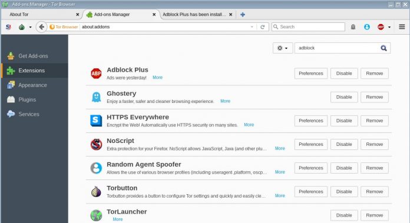Open the hamburger menu
Image resolution: width=410 pixels, height=223 pixels.
tap(402, 26)
